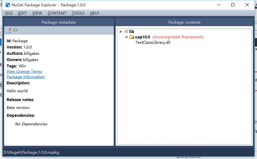Collapse the lib tree node
This screenshot has width=257, height=159.
tap(121, 31)
